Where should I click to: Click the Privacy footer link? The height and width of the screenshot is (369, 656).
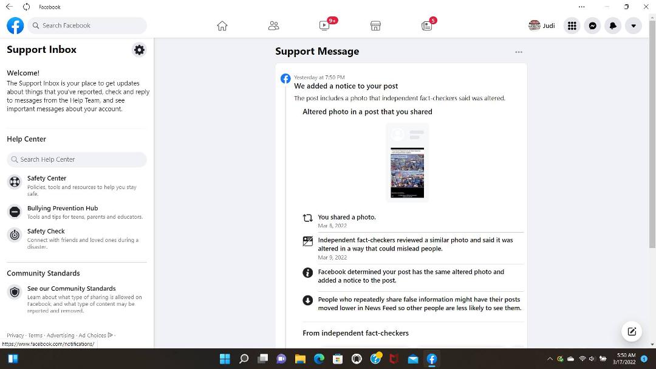(x=15, y=336)
